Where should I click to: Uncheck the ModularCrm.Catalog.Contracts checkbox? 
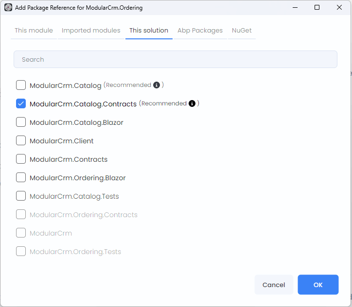21,104
